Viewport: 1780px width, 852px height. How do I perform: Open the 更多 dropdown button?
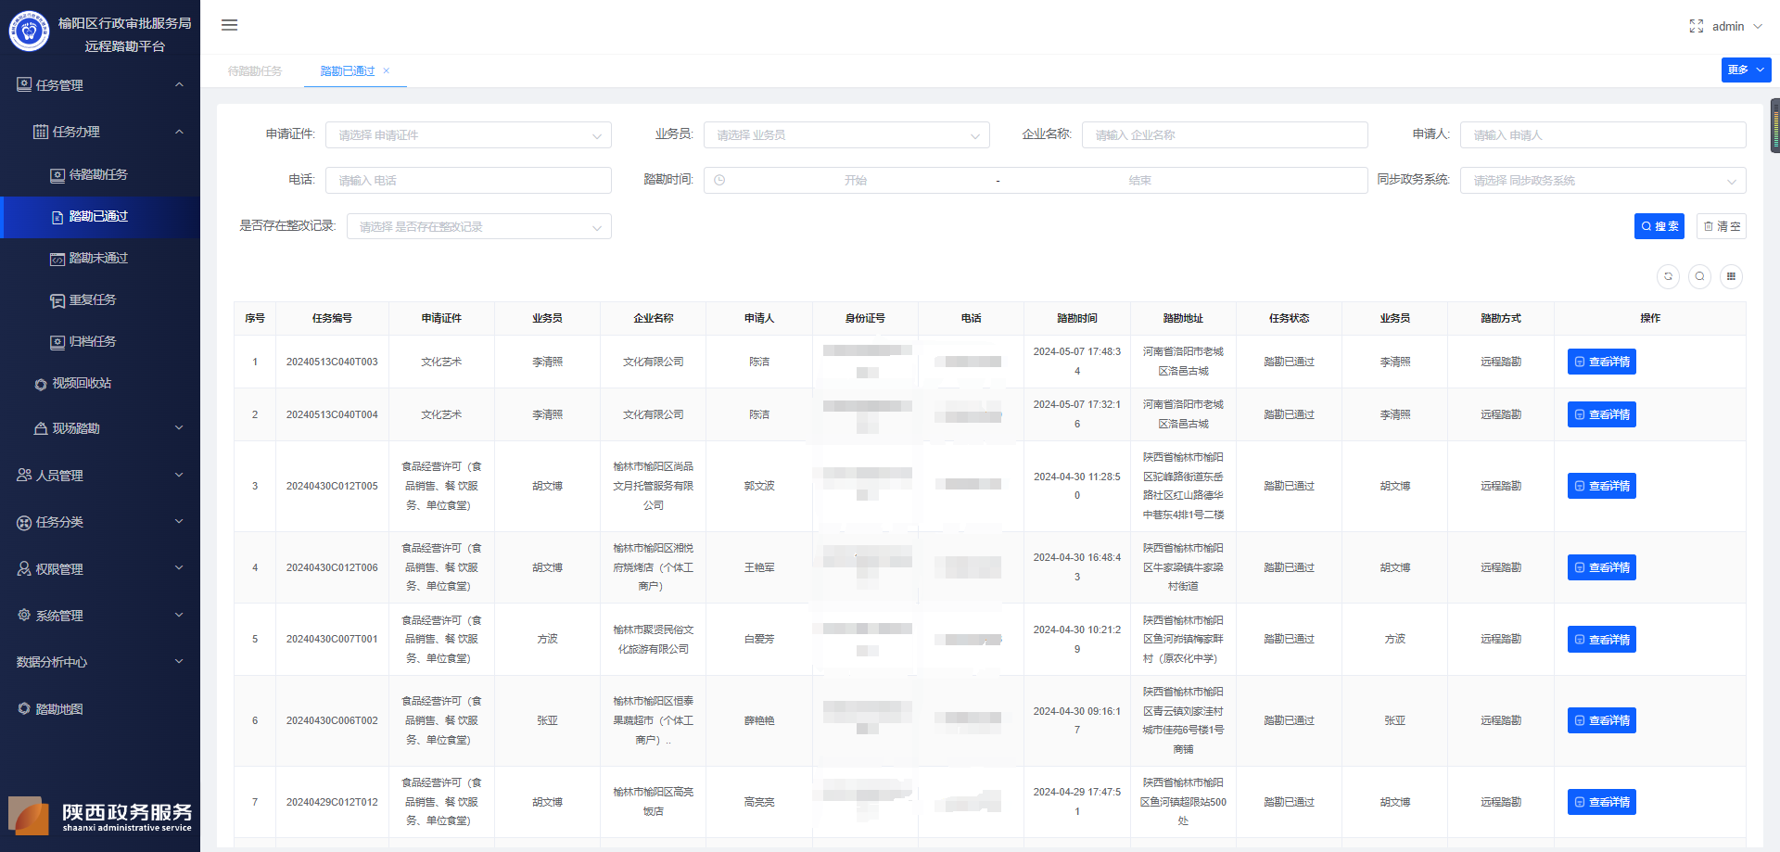click(x=1746, y=70)
